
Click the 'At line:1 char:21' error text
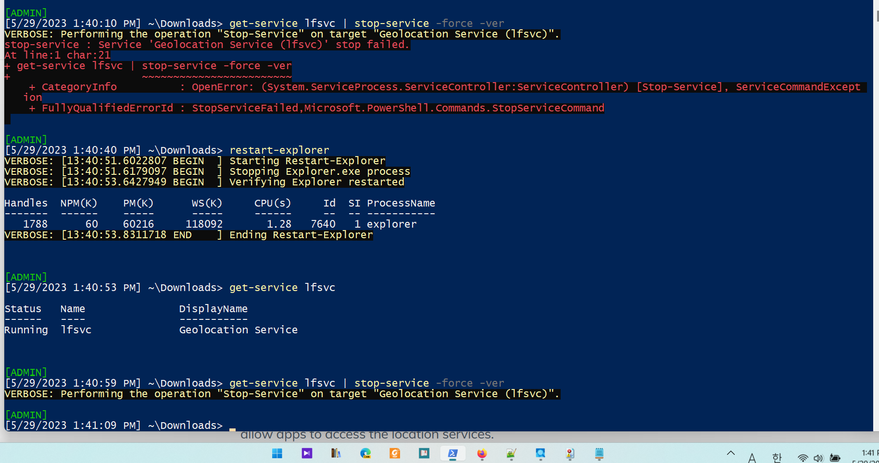point(57,55)
